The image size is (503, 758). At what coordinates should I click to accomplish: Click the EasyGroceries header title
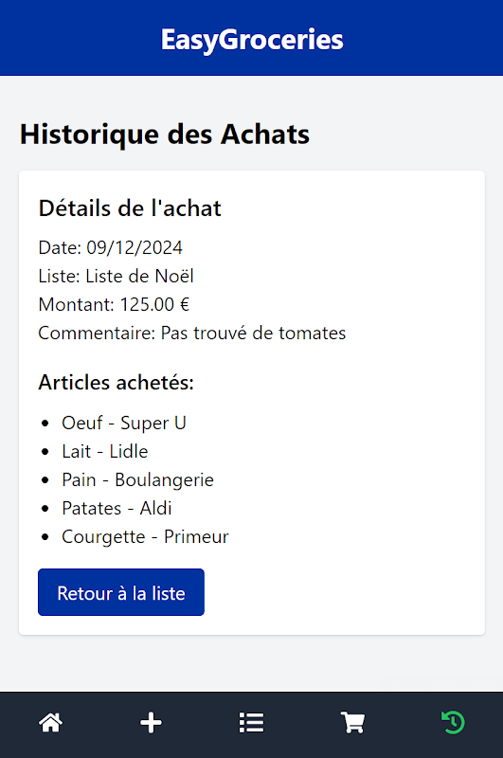coord(252,39)
